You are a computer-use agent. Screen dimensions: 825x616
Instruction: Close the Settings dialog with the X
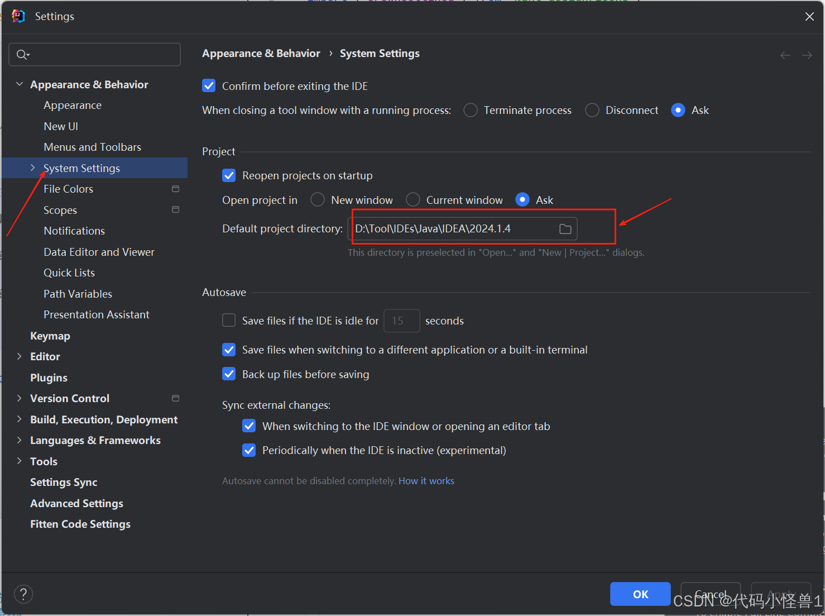click(809, 17)
